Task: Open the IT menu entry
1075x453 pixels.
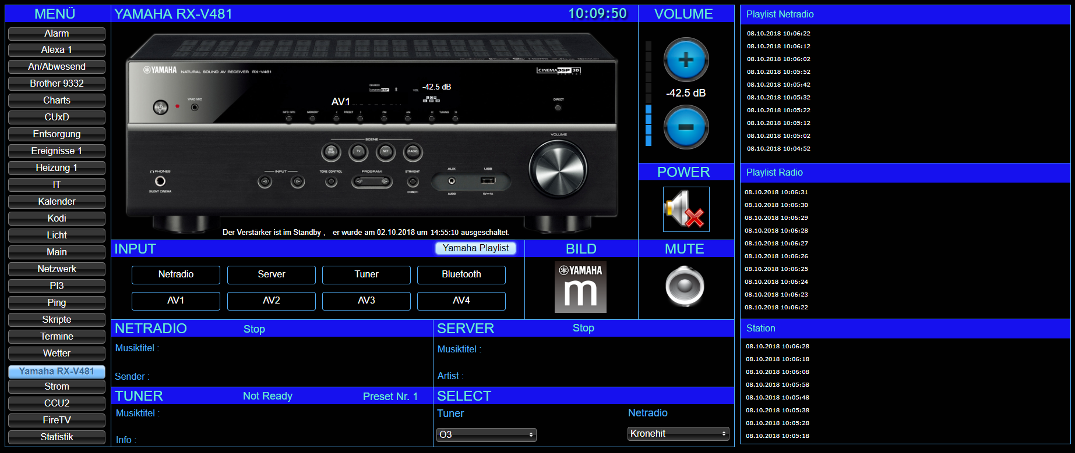Action: pos(57,185)
